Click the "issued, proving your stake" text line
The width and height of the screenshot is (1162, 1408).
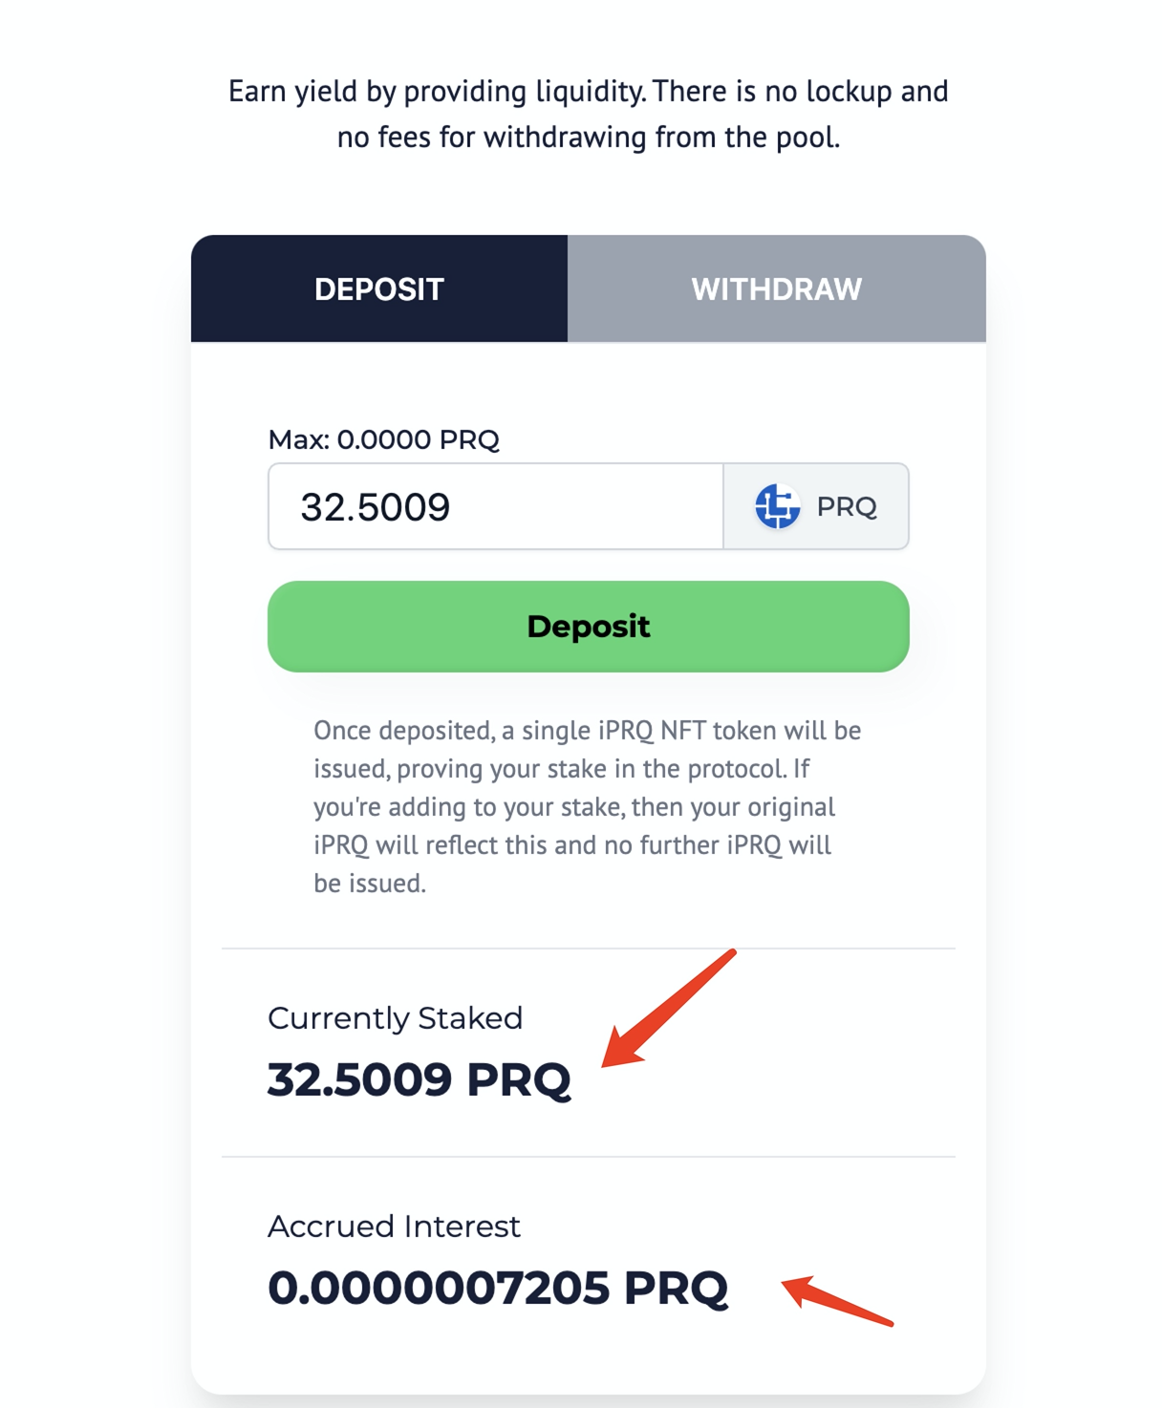(x=561, y=769)
